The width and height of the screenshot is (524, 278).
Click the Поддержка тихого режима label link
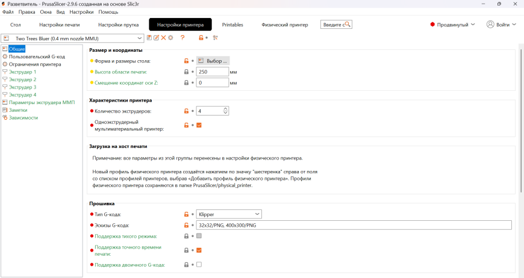click(126, 236)
